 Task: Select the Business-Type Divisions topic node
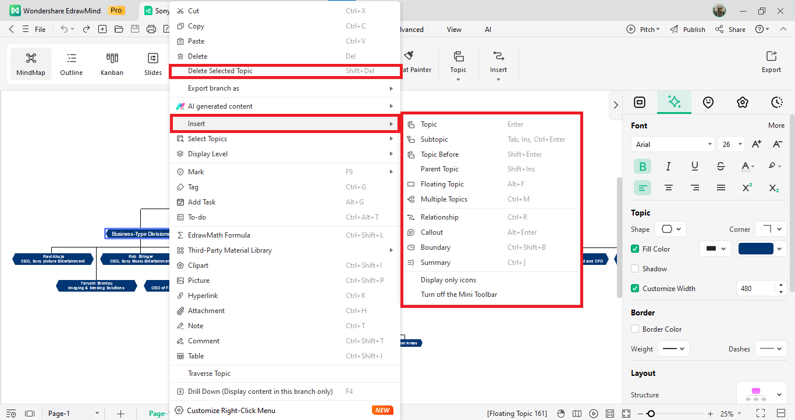click(x=137, y=234)
